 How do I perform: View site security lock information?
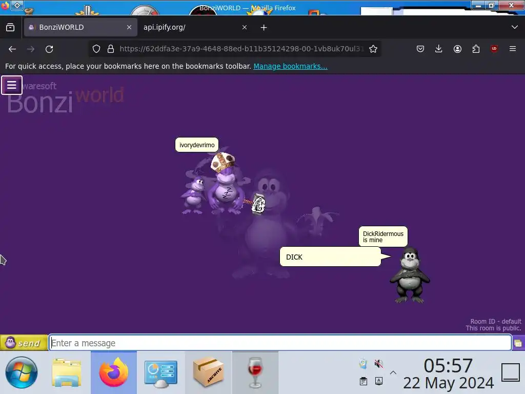(111, 49)
